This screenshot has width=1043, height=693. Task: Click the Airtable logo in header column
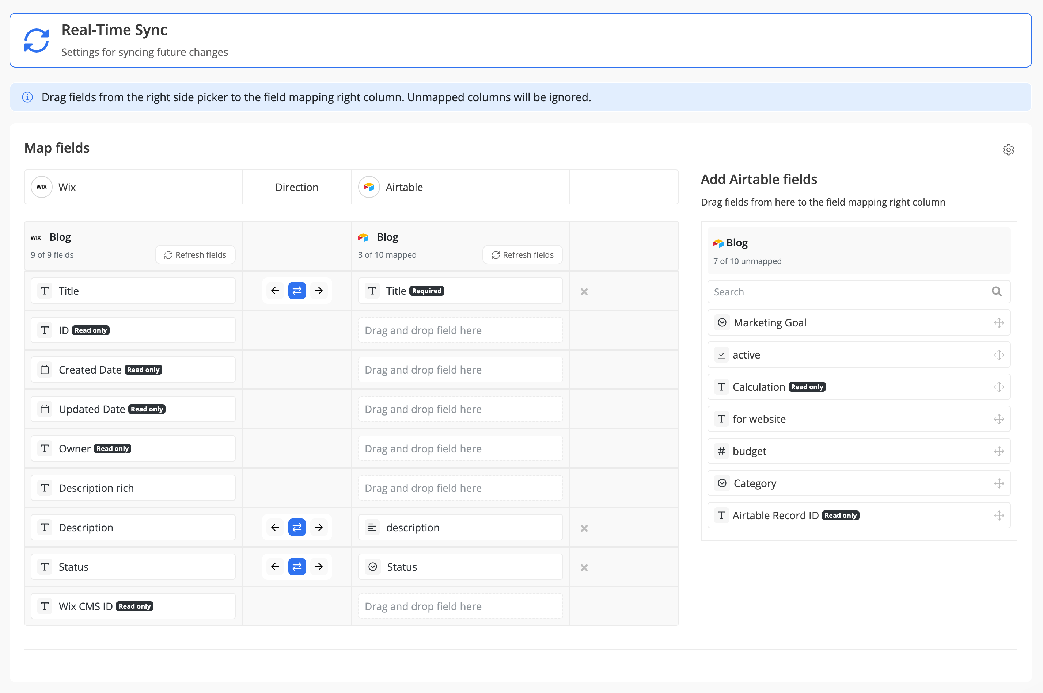click(369, 187)
